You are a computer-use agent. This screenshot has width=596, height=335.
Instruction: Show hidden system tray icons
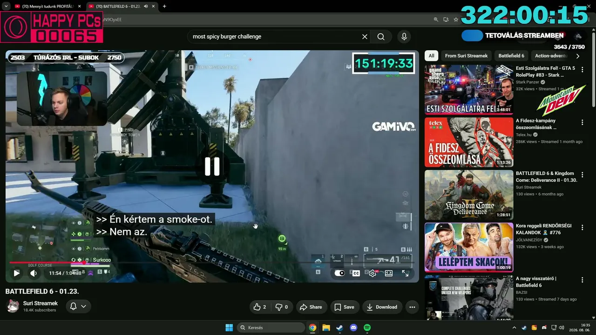tap(515, 328)
